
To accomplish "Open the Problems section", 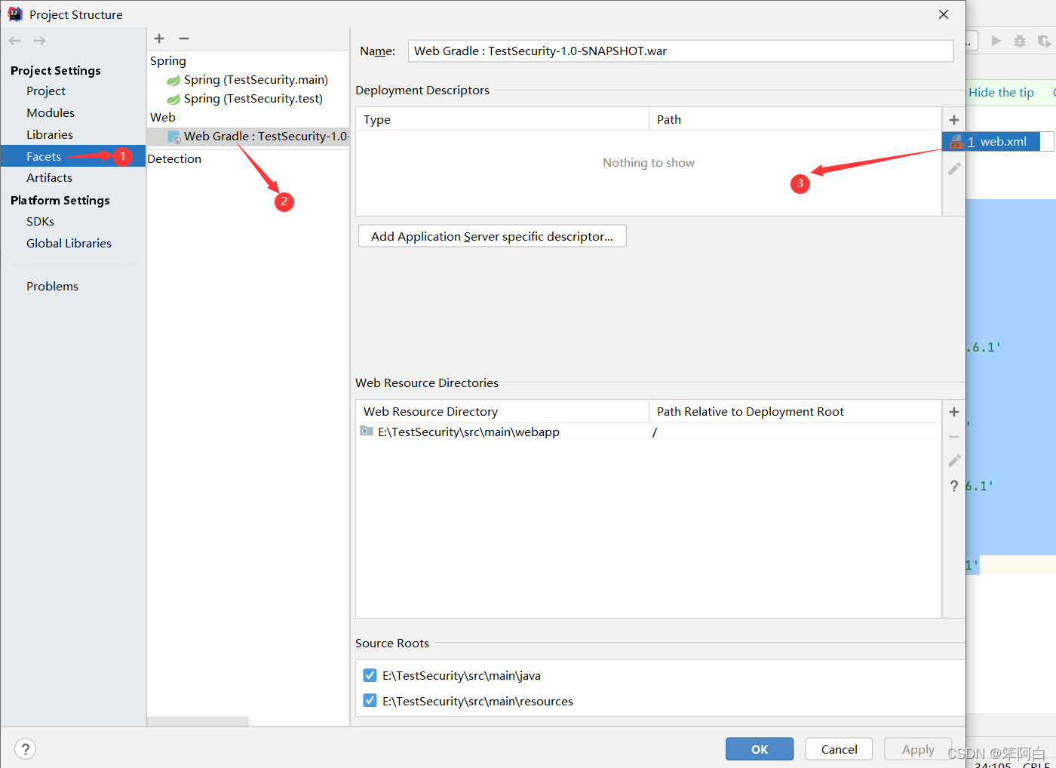I will pos(52,286).
